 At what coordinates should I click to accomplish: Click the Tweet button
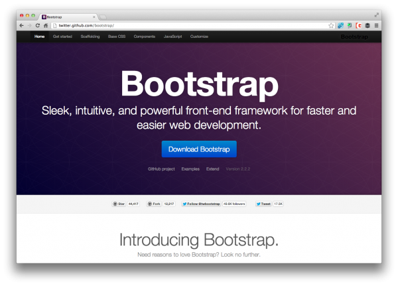click(x=263, y=204)
